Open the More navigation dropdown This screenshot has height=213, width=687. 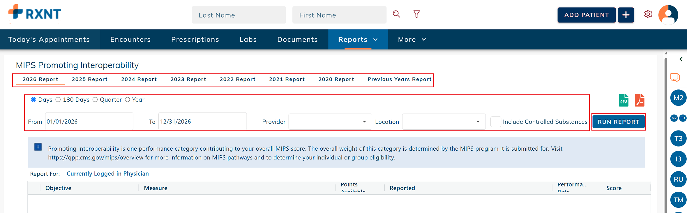click(x=412, y=39)
